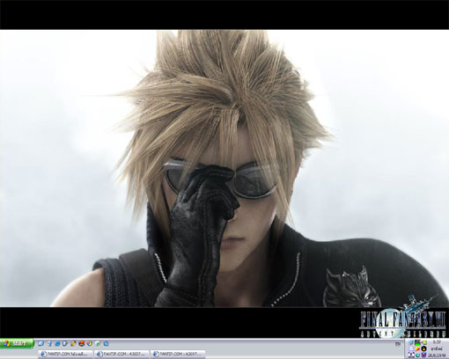The height and width of the screenshot is (359, 449).
Task: Open the yellow-red lightning tray icon
Action: 417,348
